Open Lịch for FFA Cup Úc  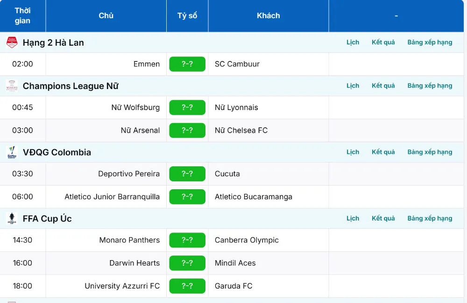[353, 218]
